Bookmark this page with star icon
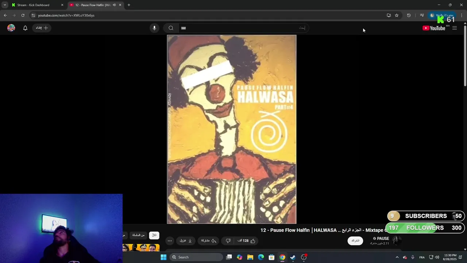467x263 pixels. [x=397, y=15]
